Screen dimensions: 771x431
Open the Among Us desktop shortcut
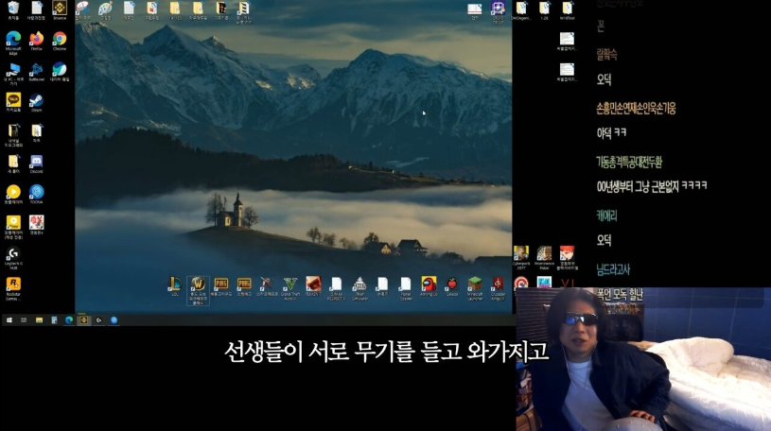(429, 286)
